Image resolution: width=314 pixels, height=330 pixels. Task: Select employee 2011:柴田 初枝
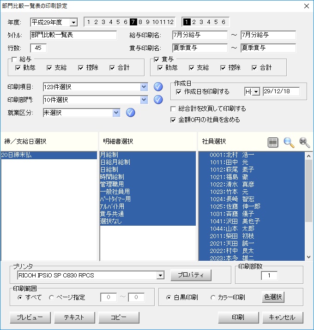tap(252, 236)
